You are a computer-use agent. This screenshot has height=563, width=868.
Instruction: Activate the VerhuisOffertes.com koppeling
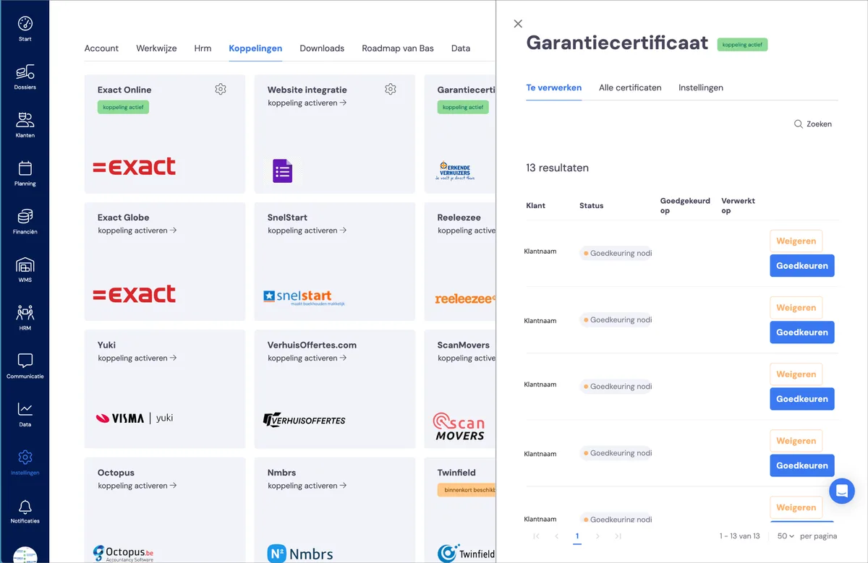307,358
